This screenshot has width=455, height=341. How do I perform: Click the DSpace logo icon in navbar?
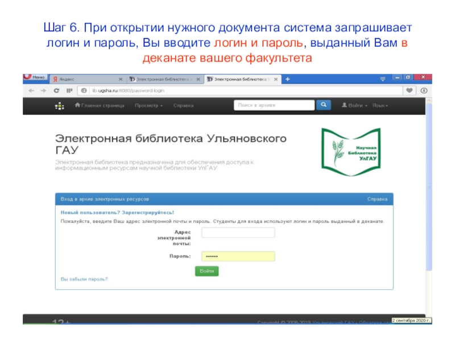pos(60,106)
